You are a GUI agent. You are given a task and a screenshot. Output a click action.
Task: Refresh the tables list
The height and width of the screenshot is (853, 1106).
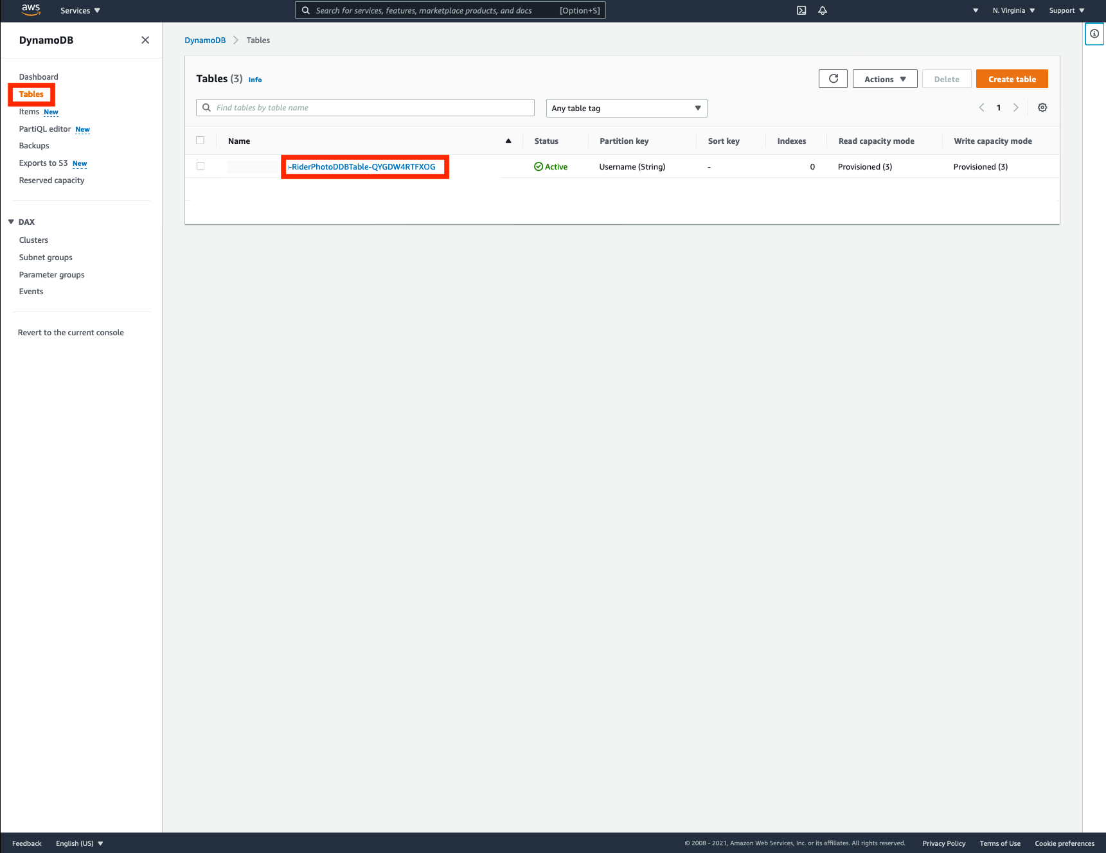click(x=833, y=78)
